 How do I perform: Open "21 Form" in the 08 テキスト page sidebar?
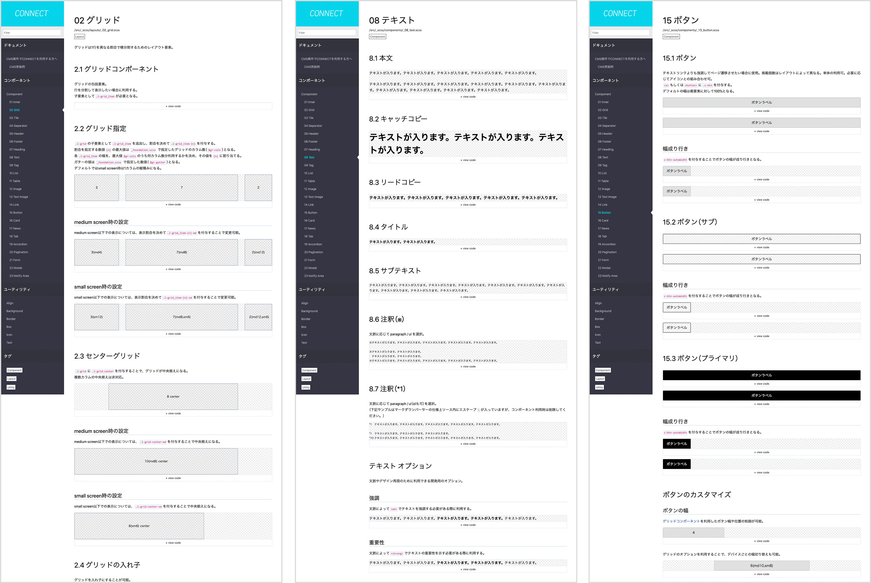click(310, 260)
